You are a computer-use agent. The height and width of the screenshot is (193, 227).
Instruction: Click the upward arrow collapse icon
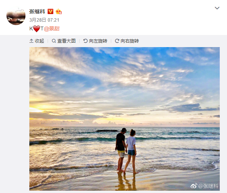(x=31, y=41)
